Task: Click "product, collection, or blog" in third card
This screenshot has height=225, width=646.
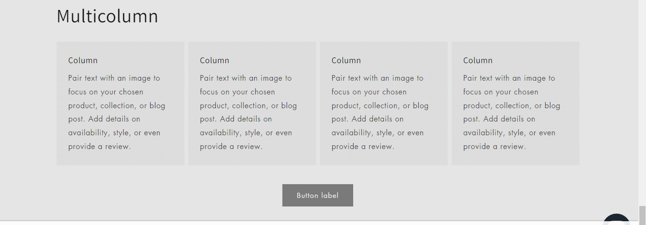Action: point(380,105)
